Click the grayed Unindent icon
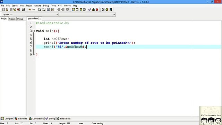The height and width of the screenshot is (125, 222). 62,10
